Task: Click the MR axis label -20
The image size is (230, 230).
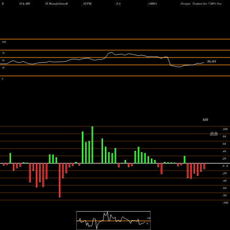Action: click(224, 173)
